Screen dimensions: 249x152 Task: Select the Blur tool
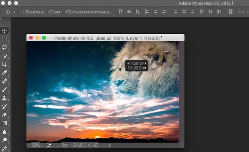point(4,132)
